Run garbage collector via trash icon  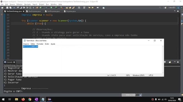(x=140, y=95)
